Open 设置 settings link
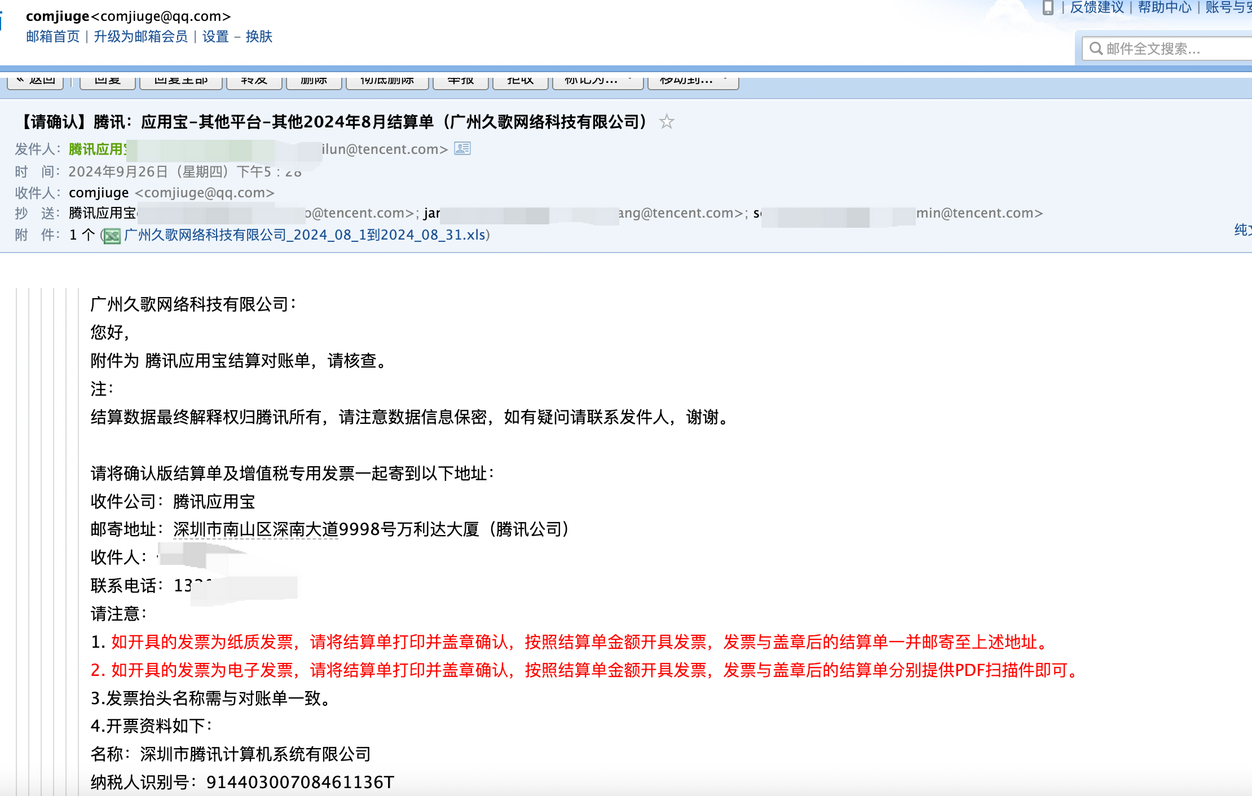 215,37
